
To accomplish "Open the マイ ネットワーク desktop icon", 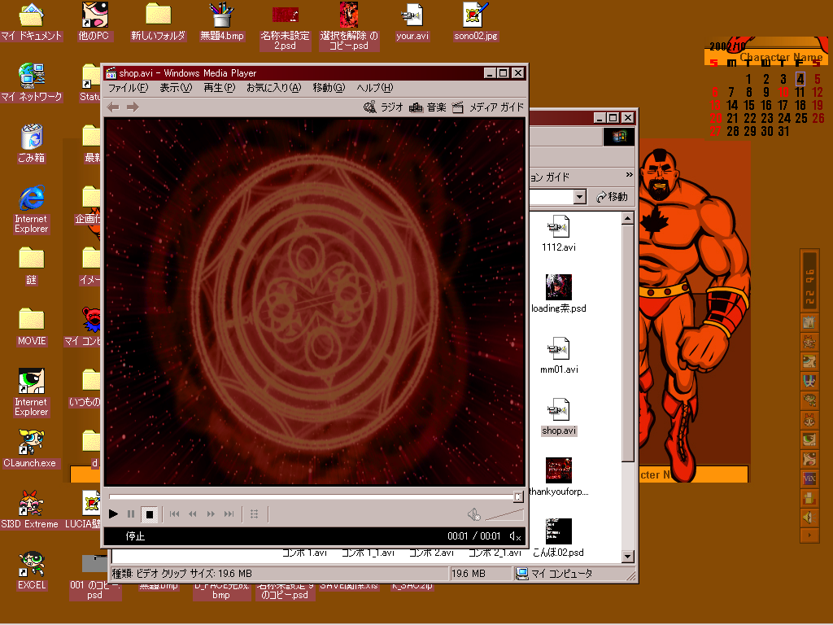I will 32,83.
